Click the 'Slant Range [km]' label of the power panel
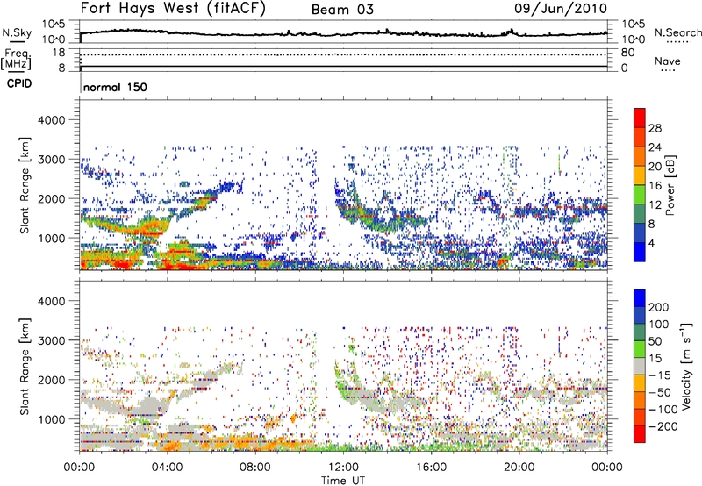Viewport: 702px width, 486px height. click(x=25, y=185)
